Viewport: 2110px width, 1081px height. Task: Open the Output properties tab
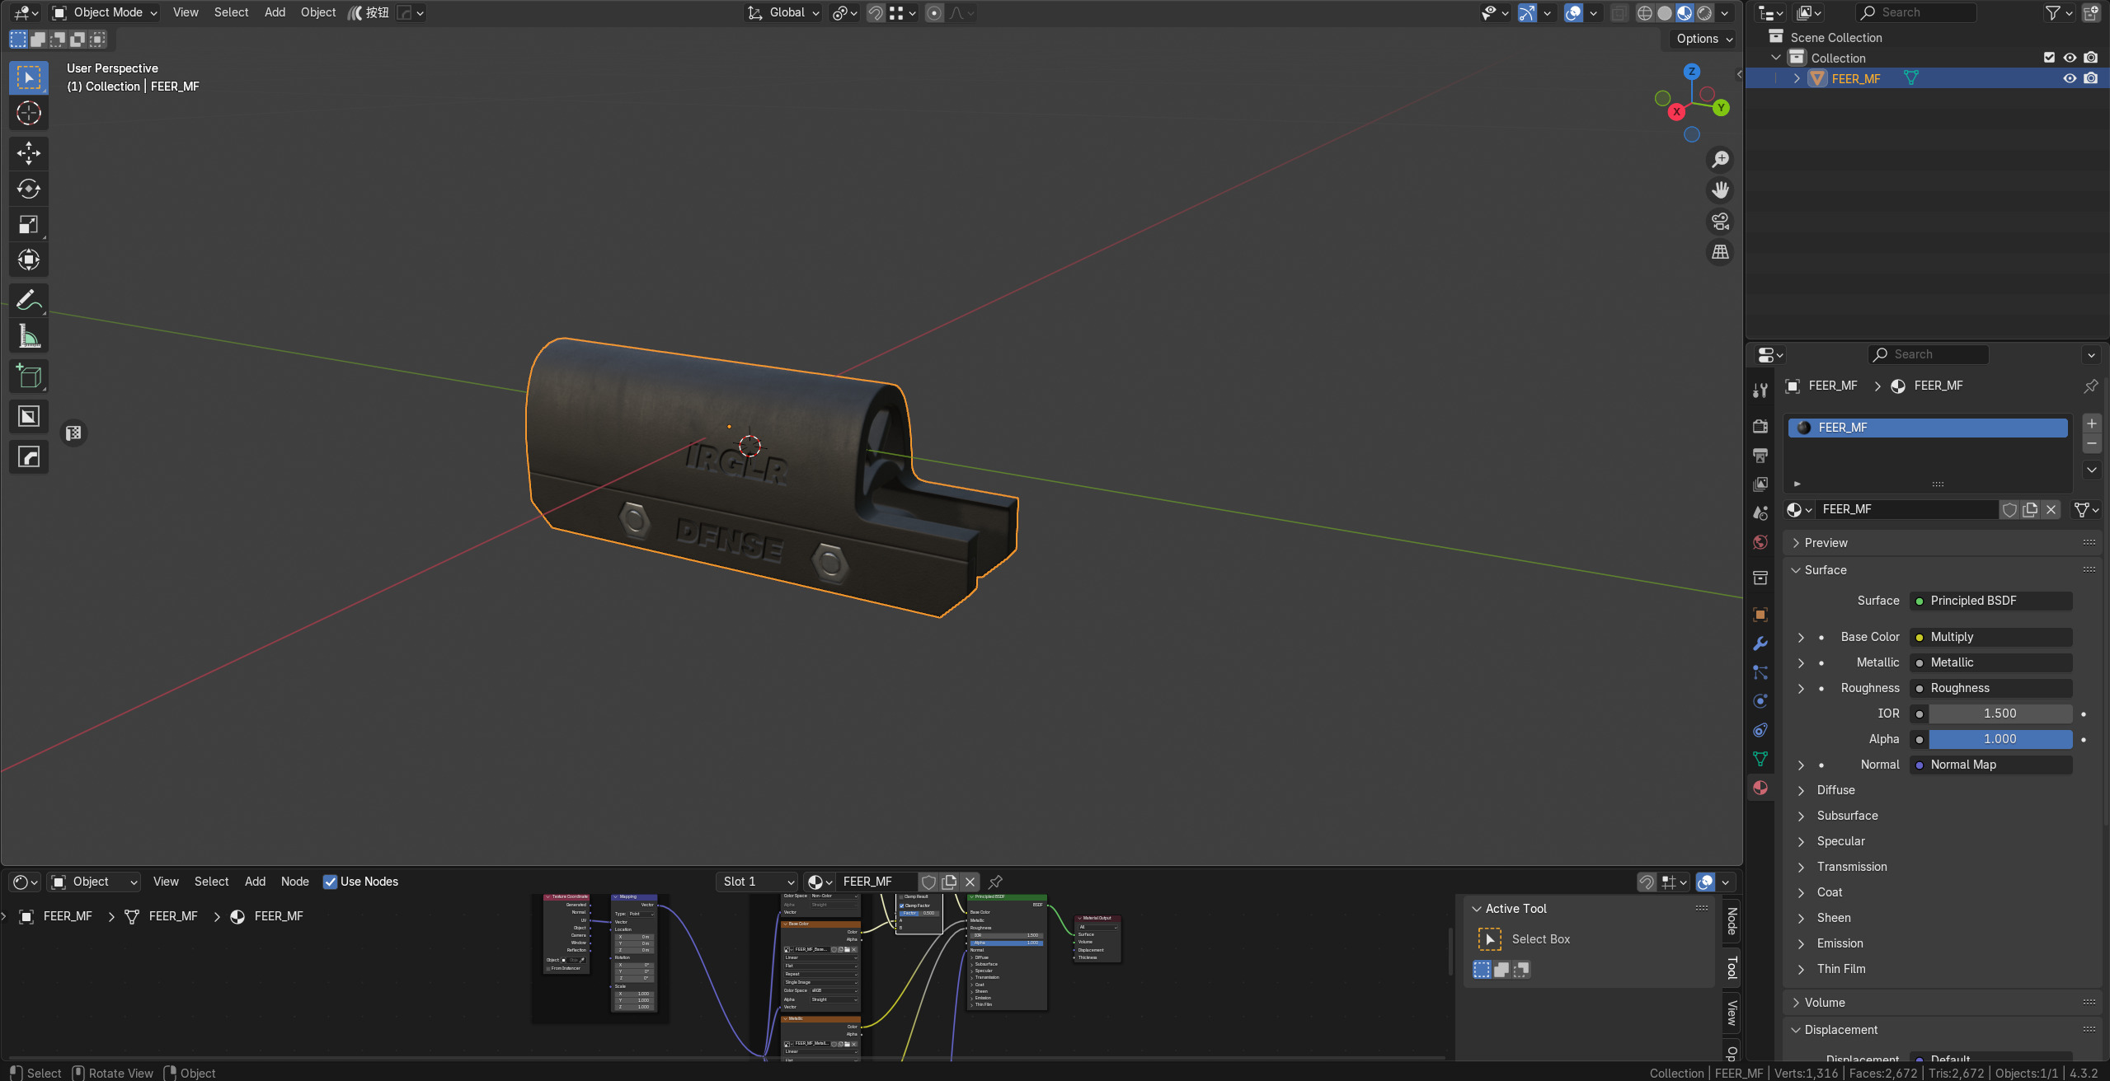1760,455
